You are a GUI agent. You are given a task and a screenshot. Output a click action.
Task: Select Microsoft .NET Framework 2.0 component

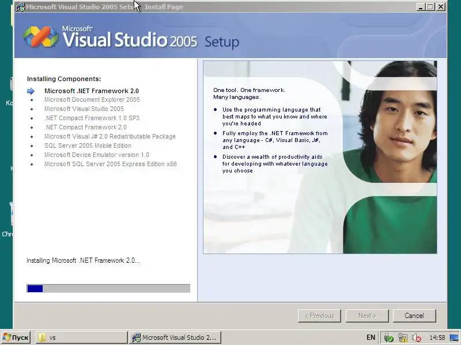[92, 91]
